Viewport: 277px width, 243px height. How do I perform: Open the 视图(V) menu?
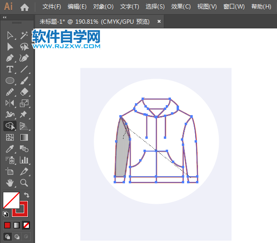(x=207, y=7)
